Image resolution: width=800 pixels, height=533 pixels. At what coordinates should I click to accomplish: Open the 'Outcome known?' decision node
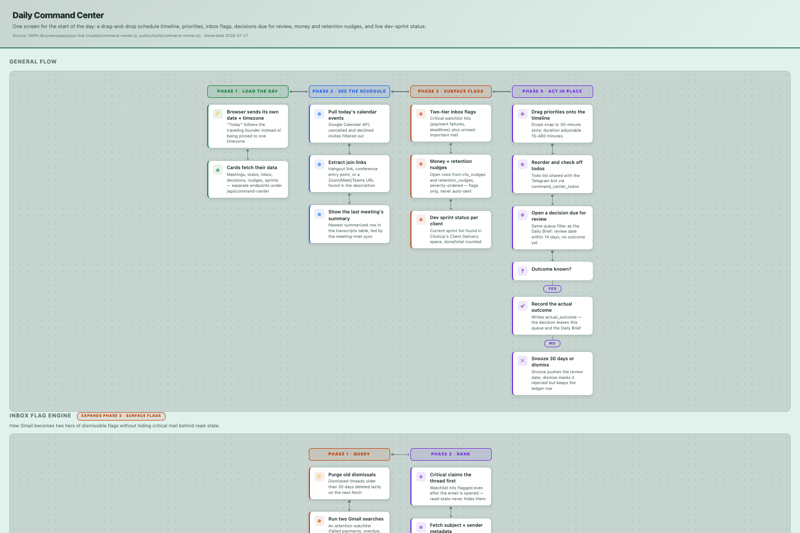(x=553, y=271)
